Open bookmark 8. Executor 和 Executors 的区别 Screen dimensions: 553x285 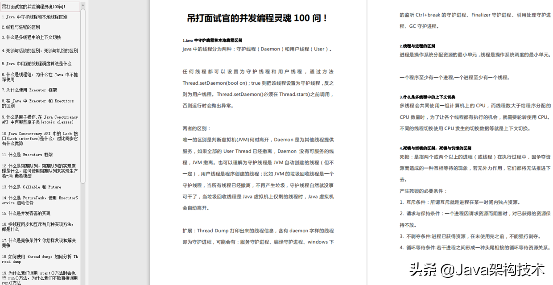(38, 103)
